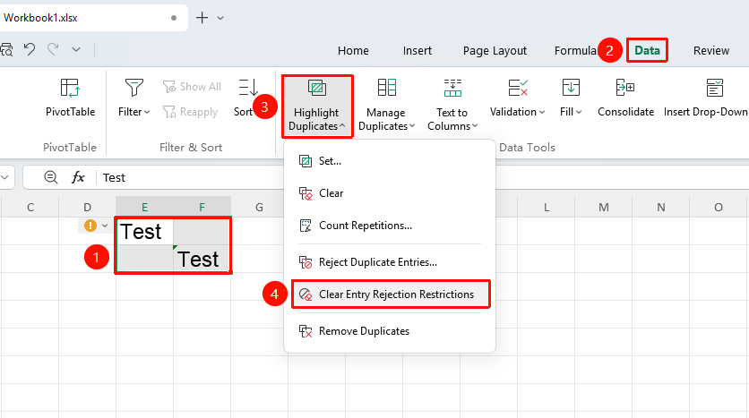Viewport: 749px width, 418px height.
Task: Click the orange error warning indicator
Action: (x=90, y=226)
